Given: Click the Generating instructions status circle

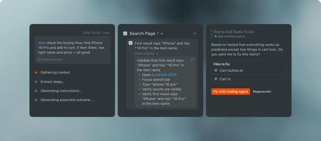Looking at the screenshot, I should tap(36, 91).
